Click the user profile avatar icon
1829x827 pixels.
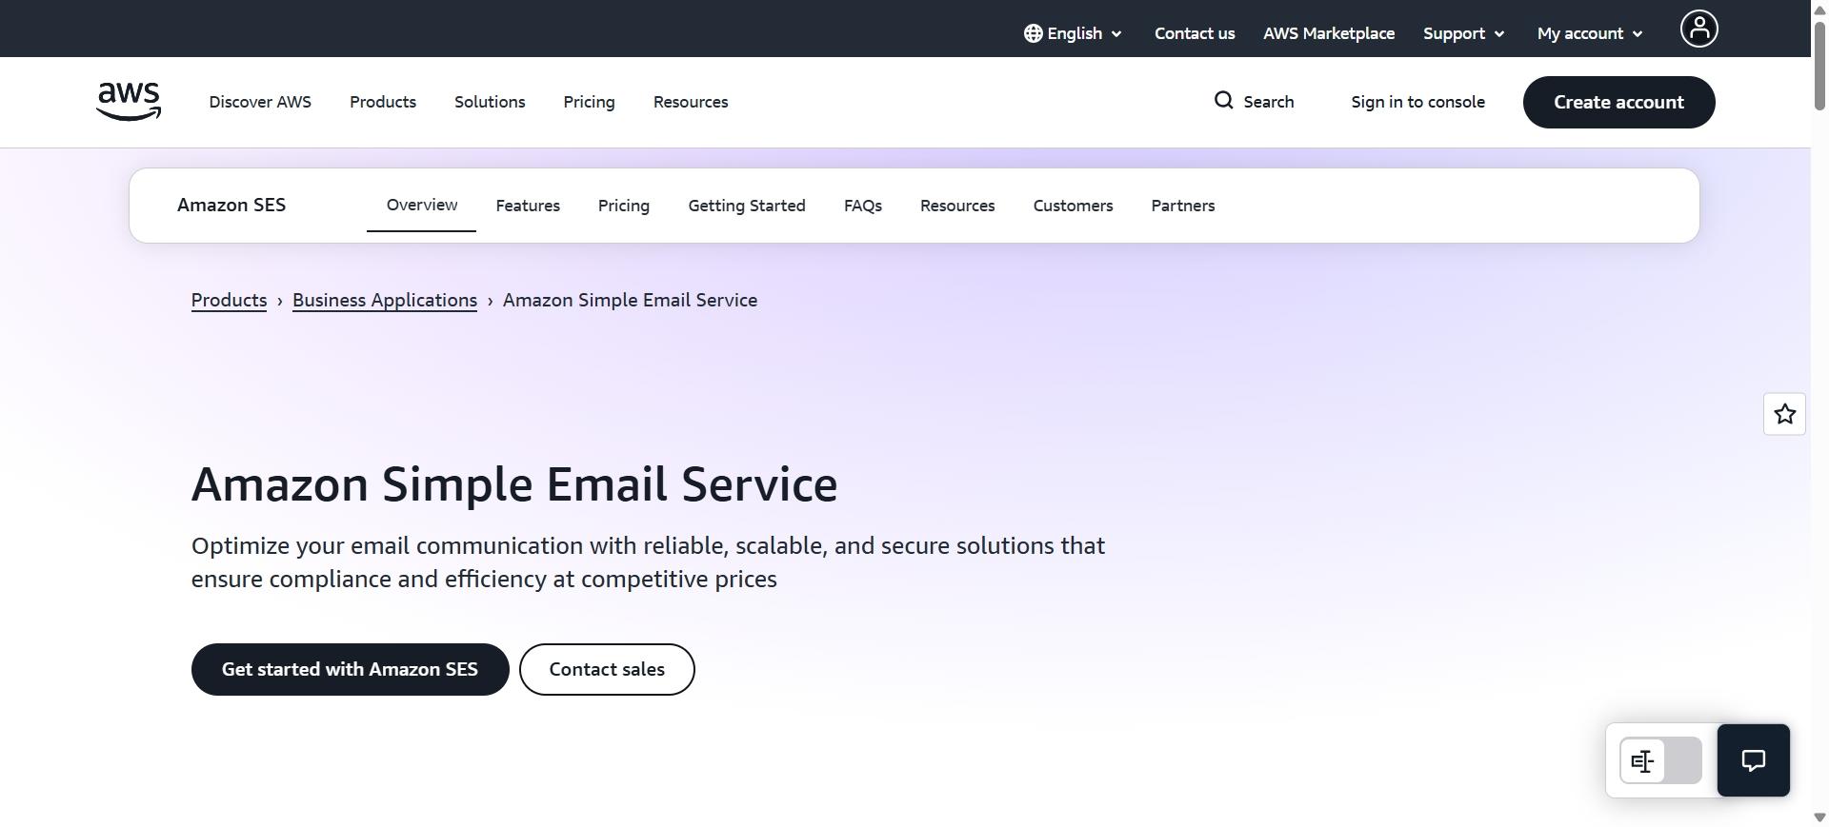coord(1698,29)
